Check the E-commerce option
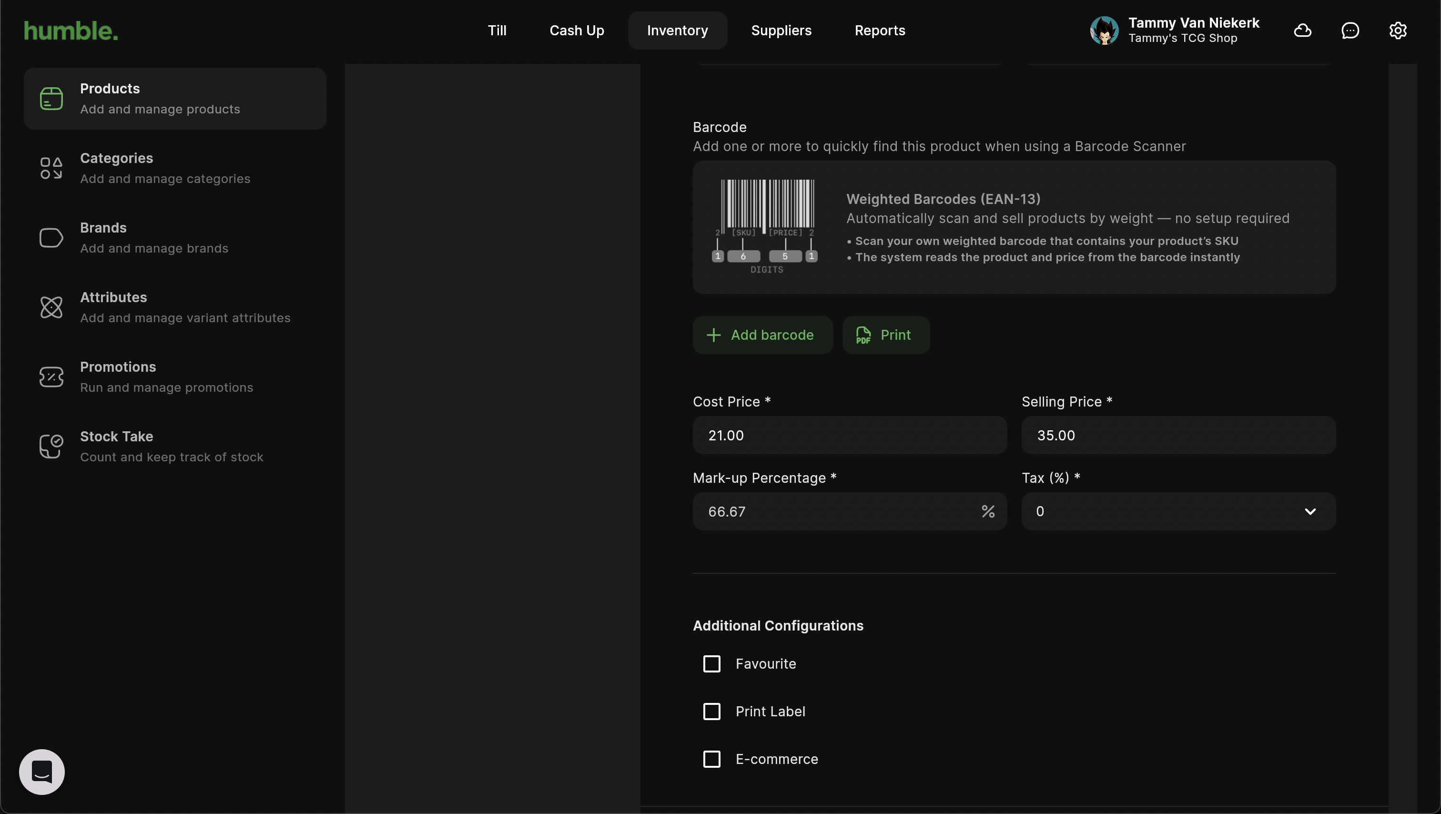This screenshot has height=814, width=1441. tap(711, 759)
